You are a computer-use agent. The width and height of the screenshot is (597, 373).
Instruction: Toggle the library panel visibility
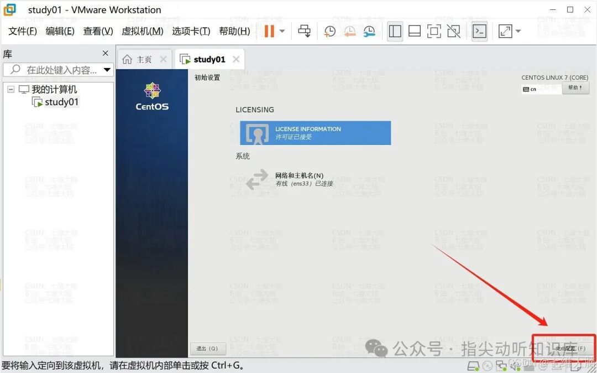tap(395, 31)
